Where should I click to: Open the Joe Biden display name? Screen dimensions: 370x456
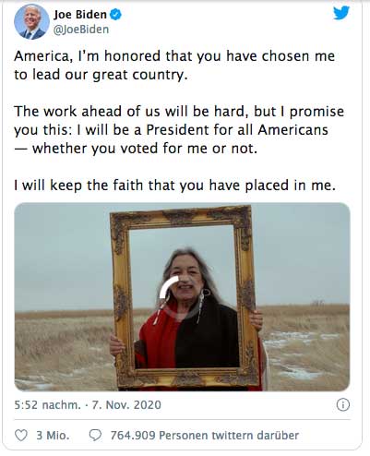(x=80, y=15)
